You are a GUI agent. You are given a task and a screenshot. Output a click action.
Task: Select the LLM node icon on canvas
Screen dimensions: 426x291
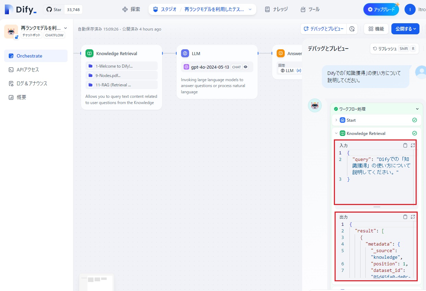[x=185, y=53]
